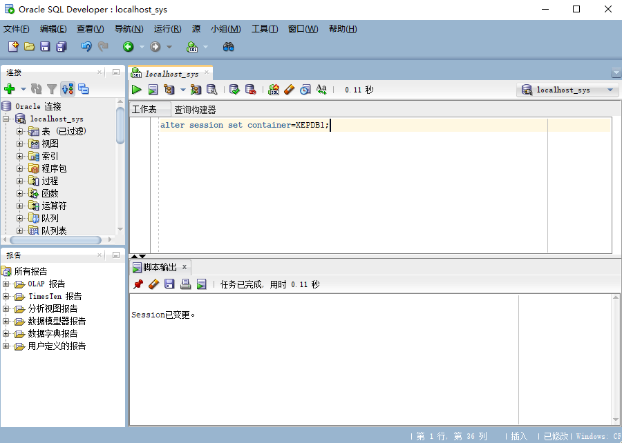622x443 pixels.
Task: Click the Redo arrow icon
Action: 103,47
